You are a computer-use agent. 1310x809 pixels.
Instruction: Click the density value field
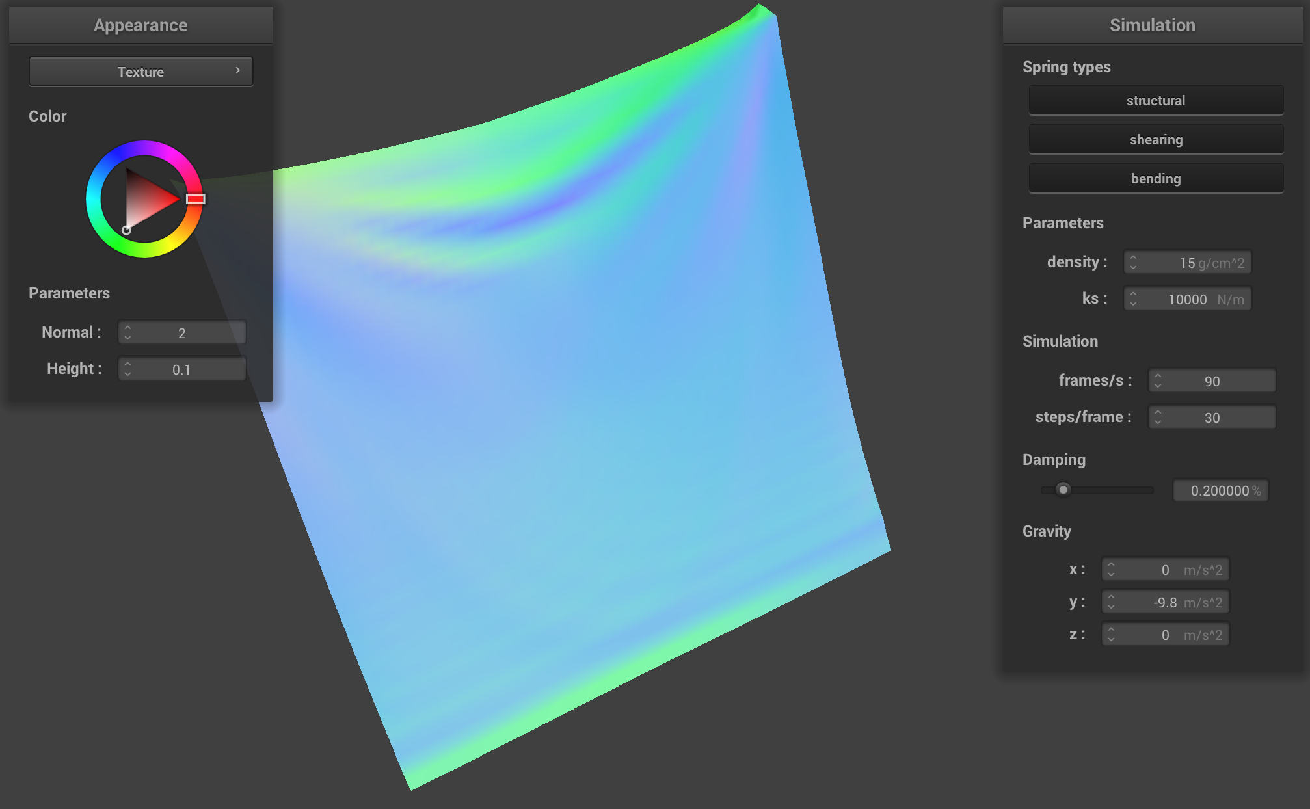point(1188,263)
